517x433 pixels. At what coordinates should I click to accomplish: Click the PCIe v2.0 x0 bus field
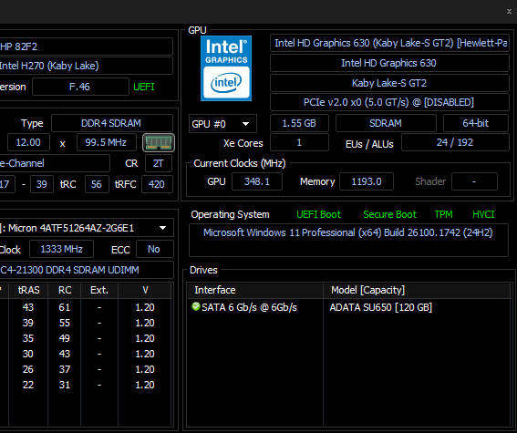[389, 102]
